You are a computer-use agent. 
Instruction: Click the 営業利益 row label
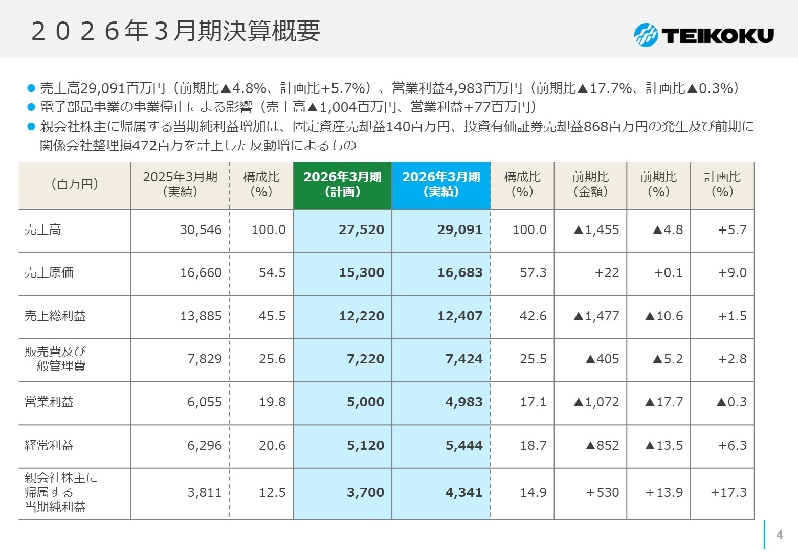(49, 402)
